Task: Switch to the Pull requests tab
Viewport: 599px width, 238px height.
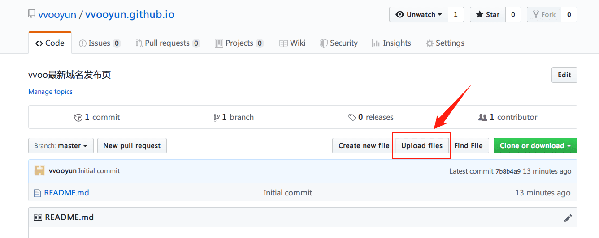Action: tap(167, 43)
